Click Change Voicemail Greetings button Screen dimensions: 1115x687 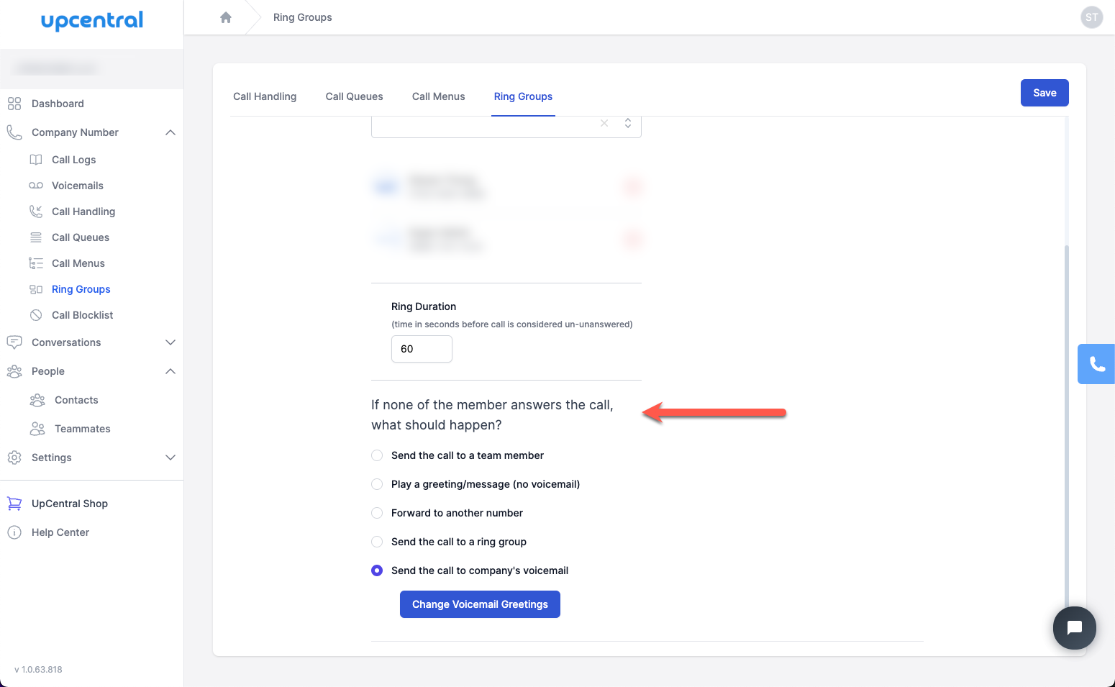pyautogui.click(x=480, y=604)
